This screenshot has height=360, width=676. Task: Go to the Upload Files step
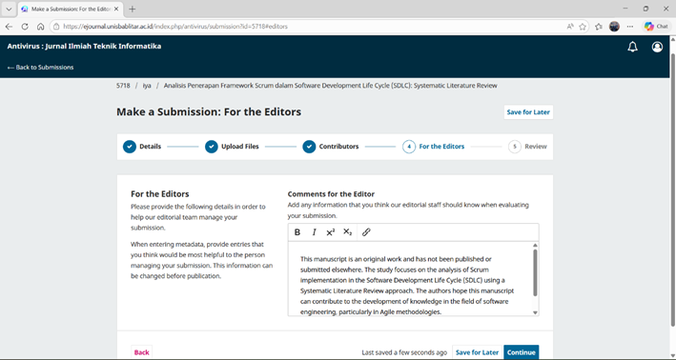tap(232, 147)
